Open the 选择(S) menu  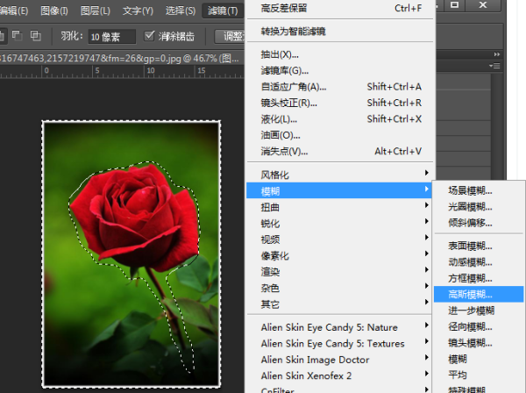point(180,11)
